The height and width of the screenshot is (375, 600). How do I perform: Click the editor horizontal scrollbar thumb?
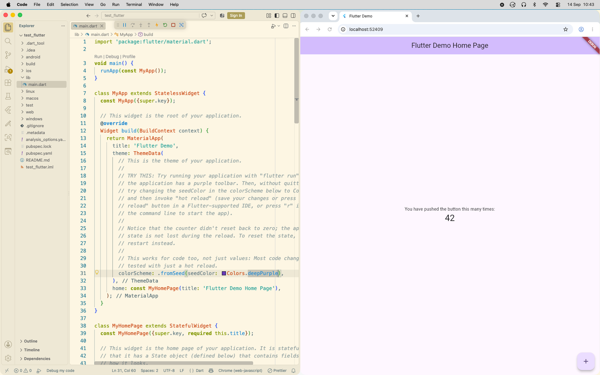click(x=173, y=363)
